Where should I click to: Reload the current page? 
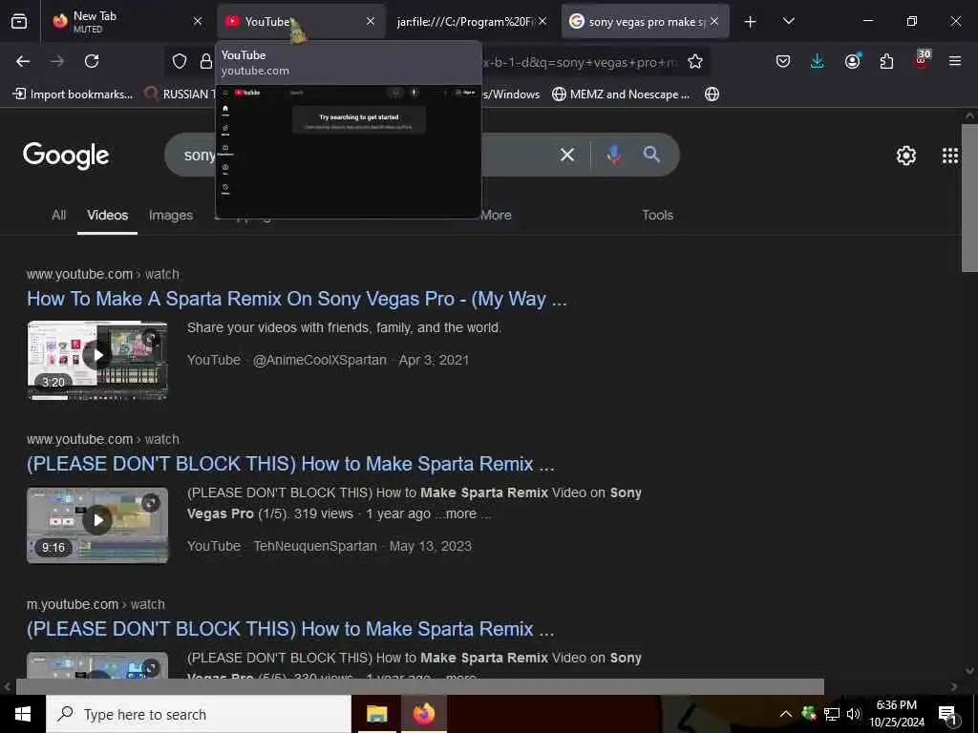point(92,61)
